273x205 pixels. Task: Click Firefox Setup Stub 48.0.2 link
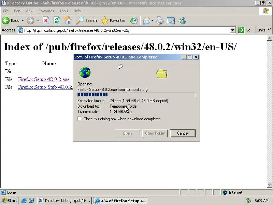45,87
